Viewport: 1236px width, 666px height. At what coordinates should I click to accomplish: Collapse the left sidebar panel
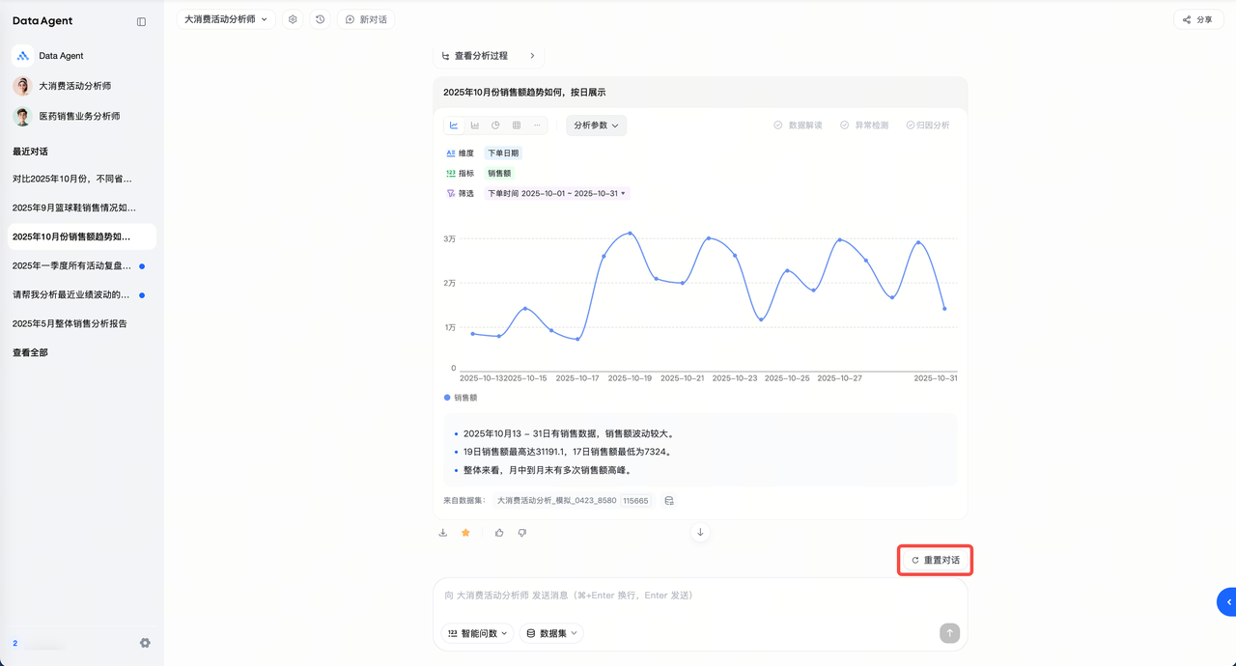coord(142,21)
